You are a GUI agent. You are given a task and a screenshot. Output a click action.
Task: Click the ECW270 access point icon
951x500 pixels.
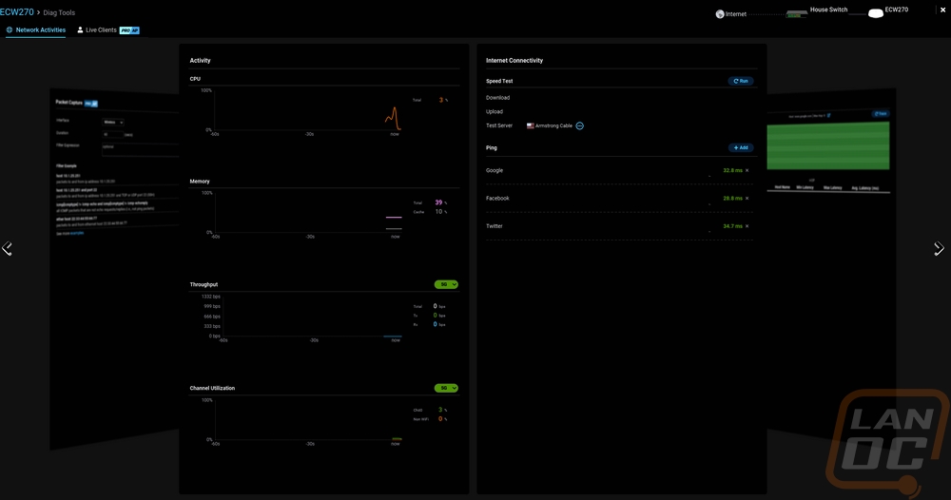[x=876, y=14]
